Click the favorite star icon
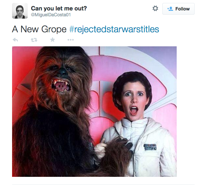207x185 pixels. 52,40
